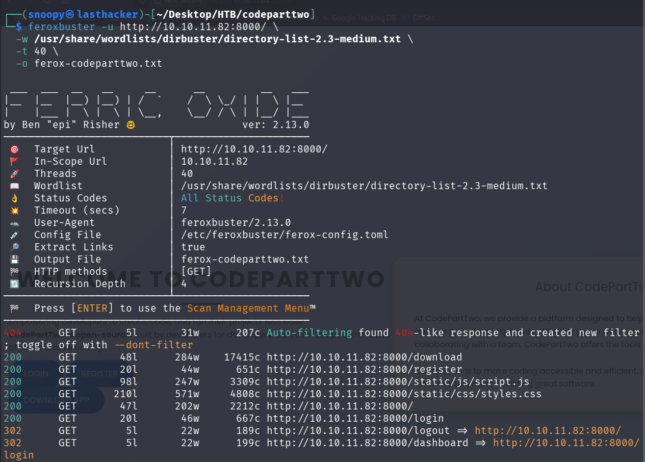Click the nerd face emoji after Risher

point(131,125)
